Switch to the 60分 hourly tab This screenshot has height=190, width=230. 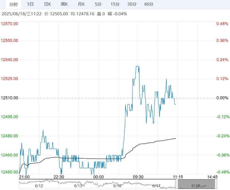149,4
